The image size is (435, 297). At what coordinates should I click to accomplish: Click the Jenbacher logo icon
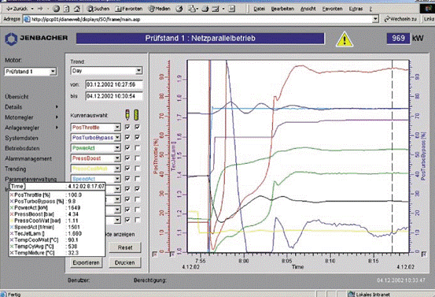click(x=11, y=39)
